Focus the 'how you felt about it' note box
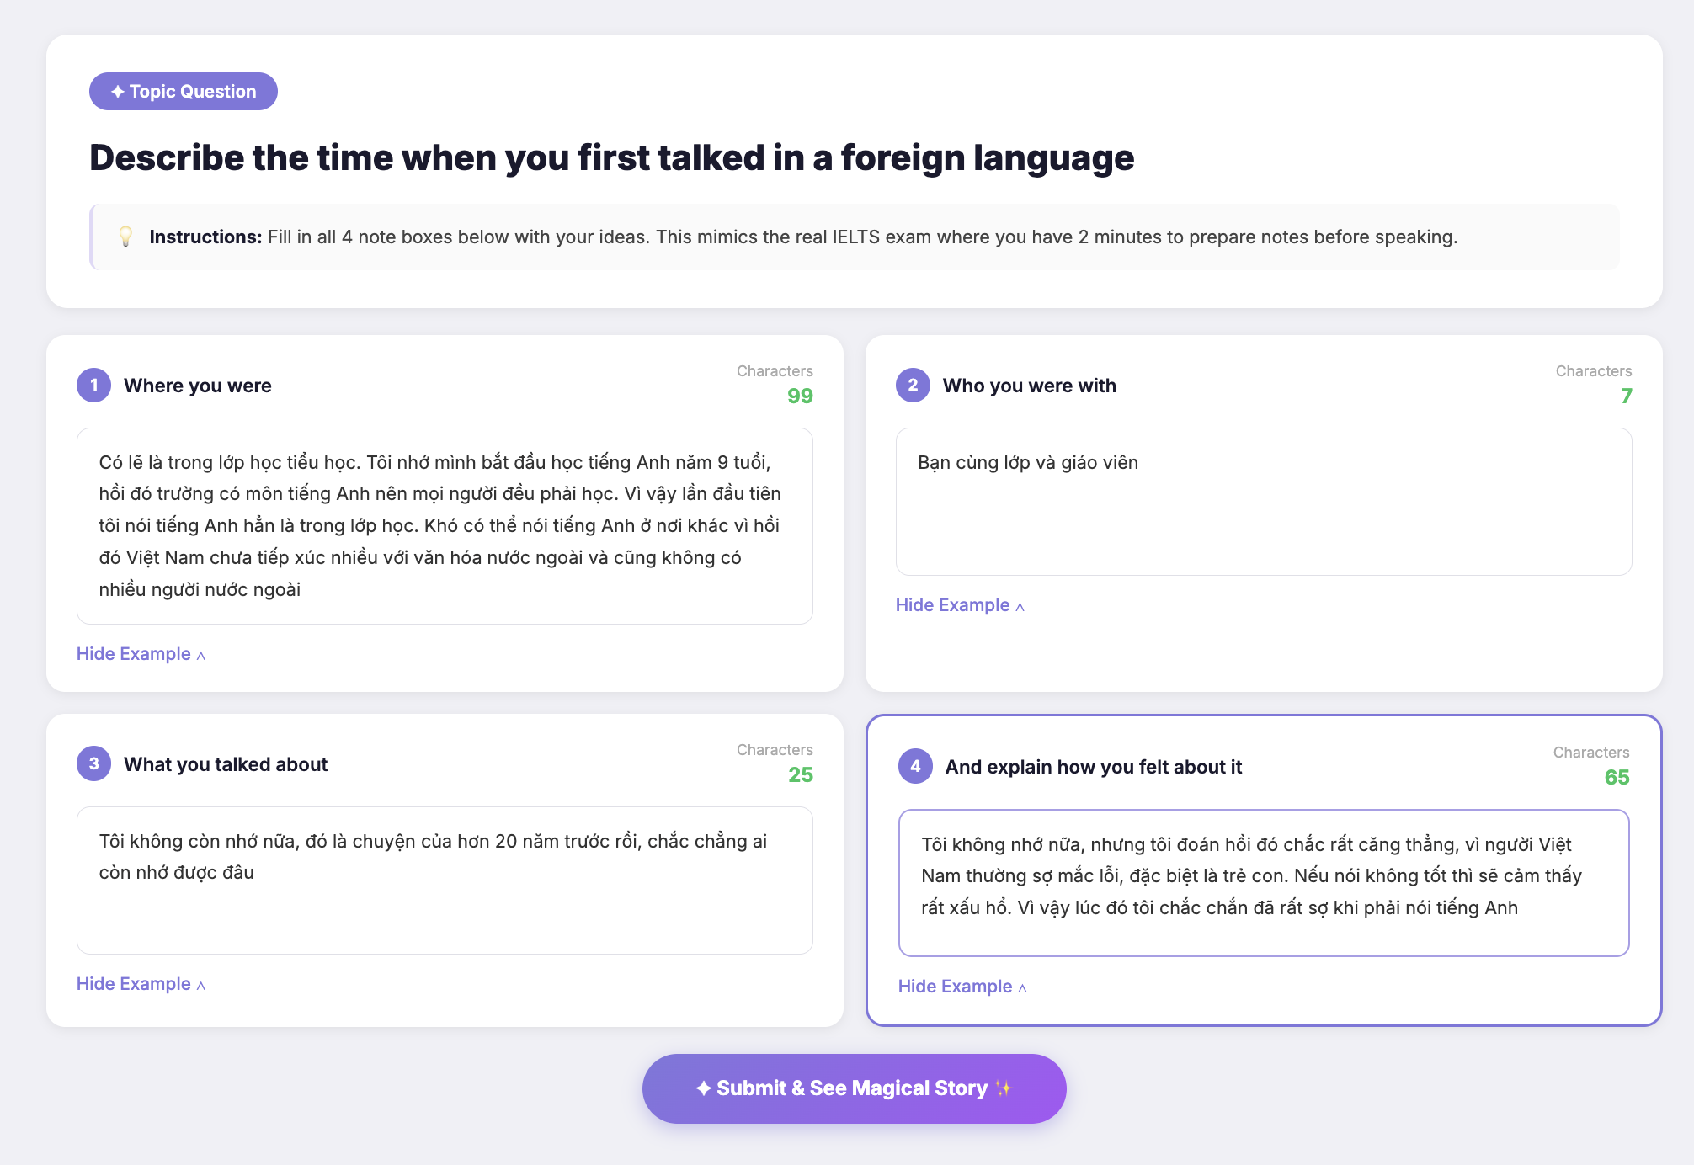Viewport: 1694px width, 1165px height. pyautogui.click(x=1264, y=883)
